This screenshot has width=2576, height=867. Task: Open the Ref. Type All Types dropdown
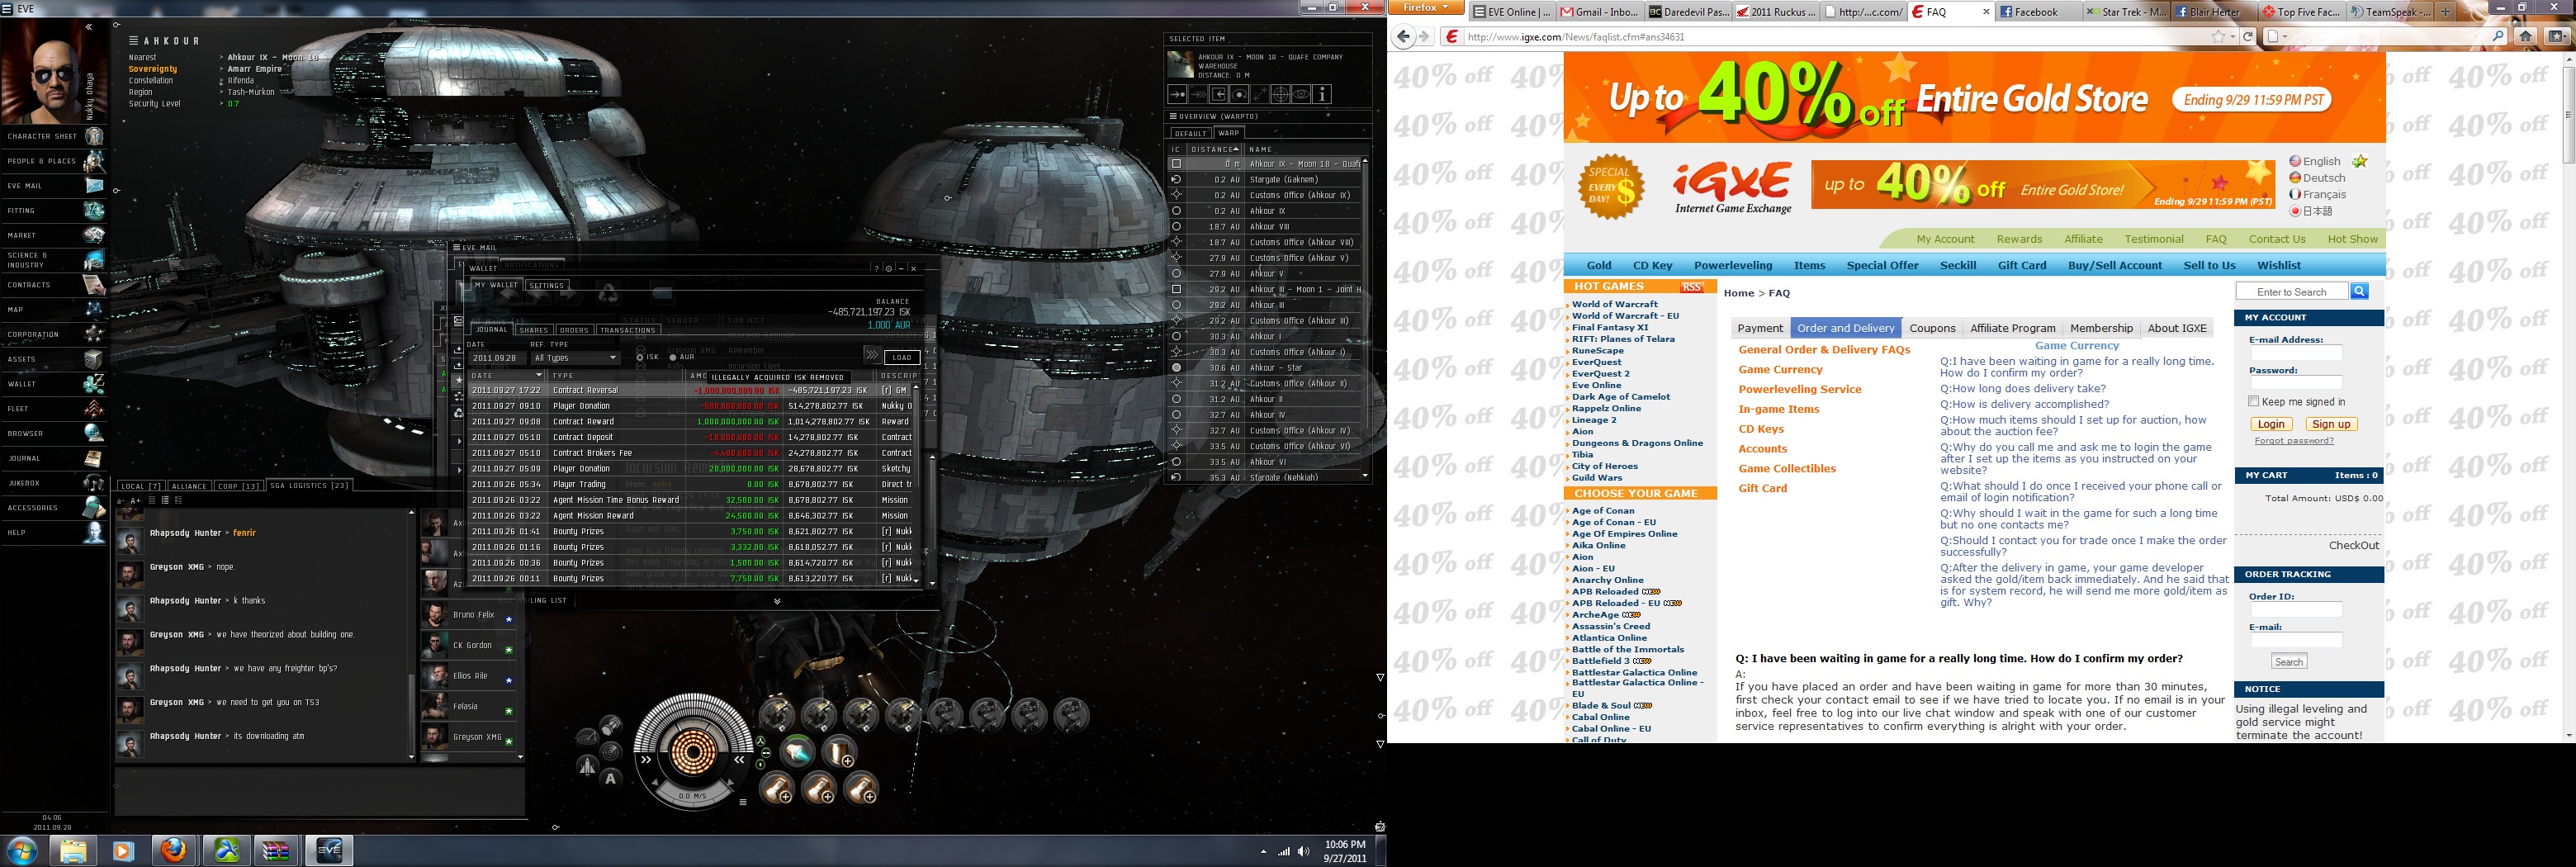click(x=575, y=358)
